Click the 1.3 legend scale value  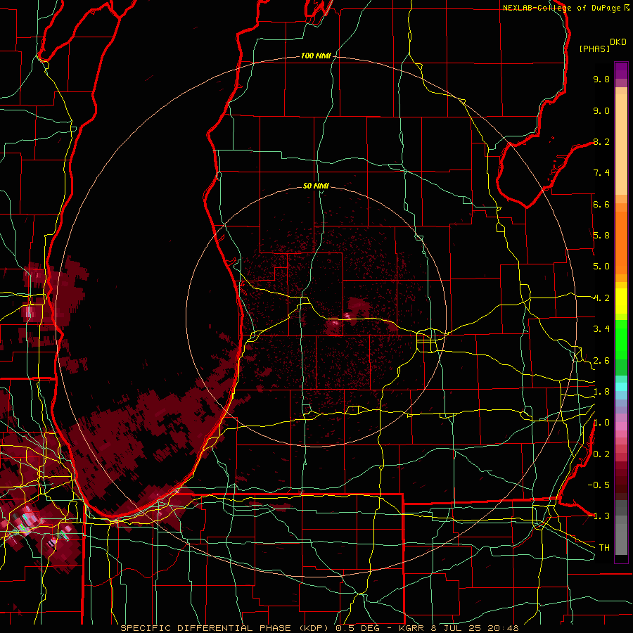click(601, 516)
